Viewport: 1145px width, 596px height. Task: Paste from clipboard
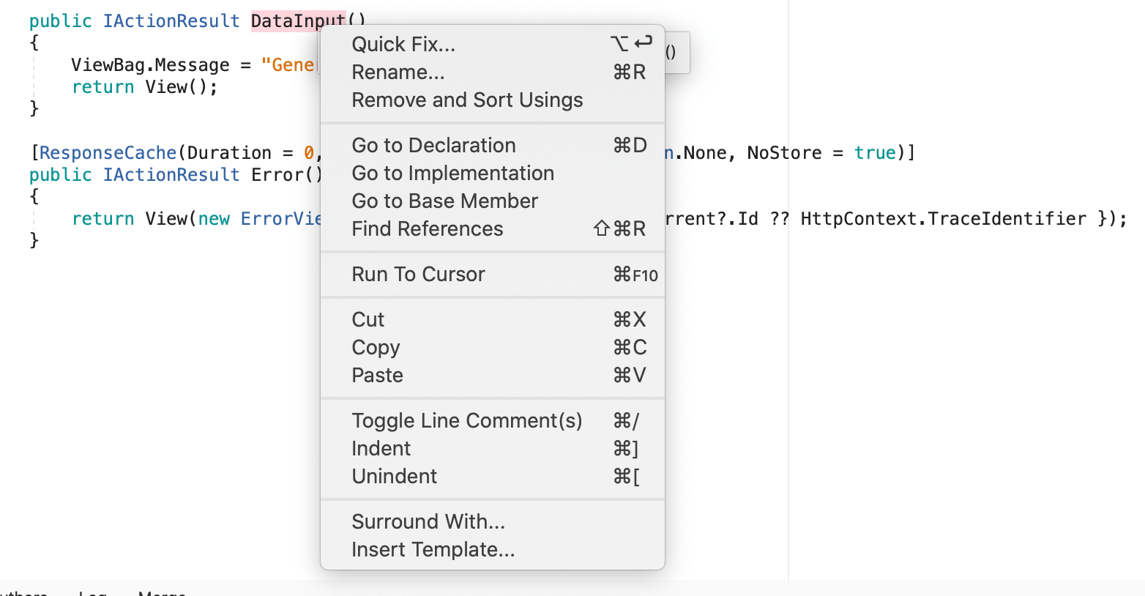click(377, 375)
